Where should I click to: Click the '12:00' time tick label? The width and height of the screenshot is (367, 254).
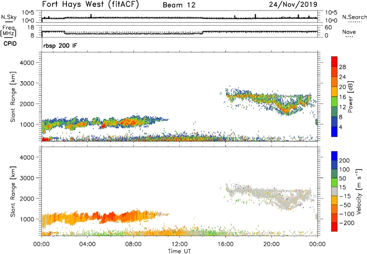[x=179, y=244]
